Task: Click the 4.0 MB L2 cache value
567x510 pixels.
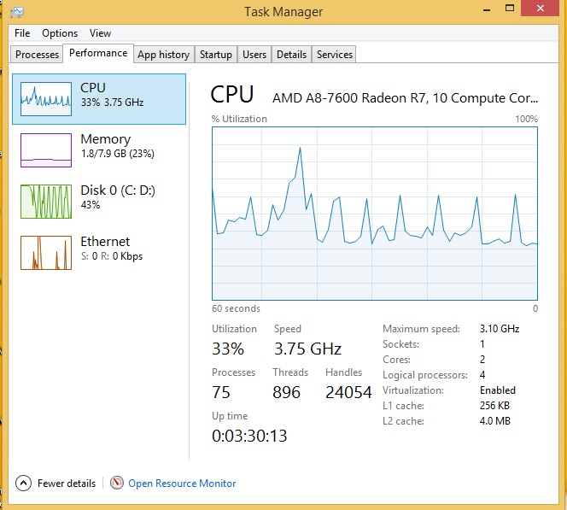Action: pyautogui.click(x=494, y=421)
